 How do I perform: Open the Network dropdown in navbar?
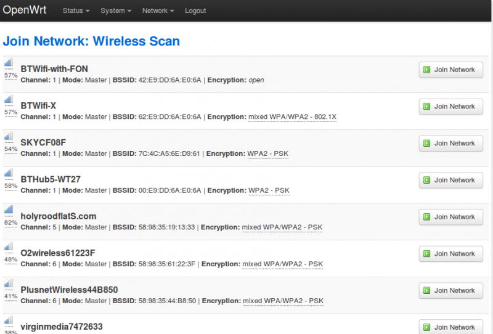pos(158,11)
